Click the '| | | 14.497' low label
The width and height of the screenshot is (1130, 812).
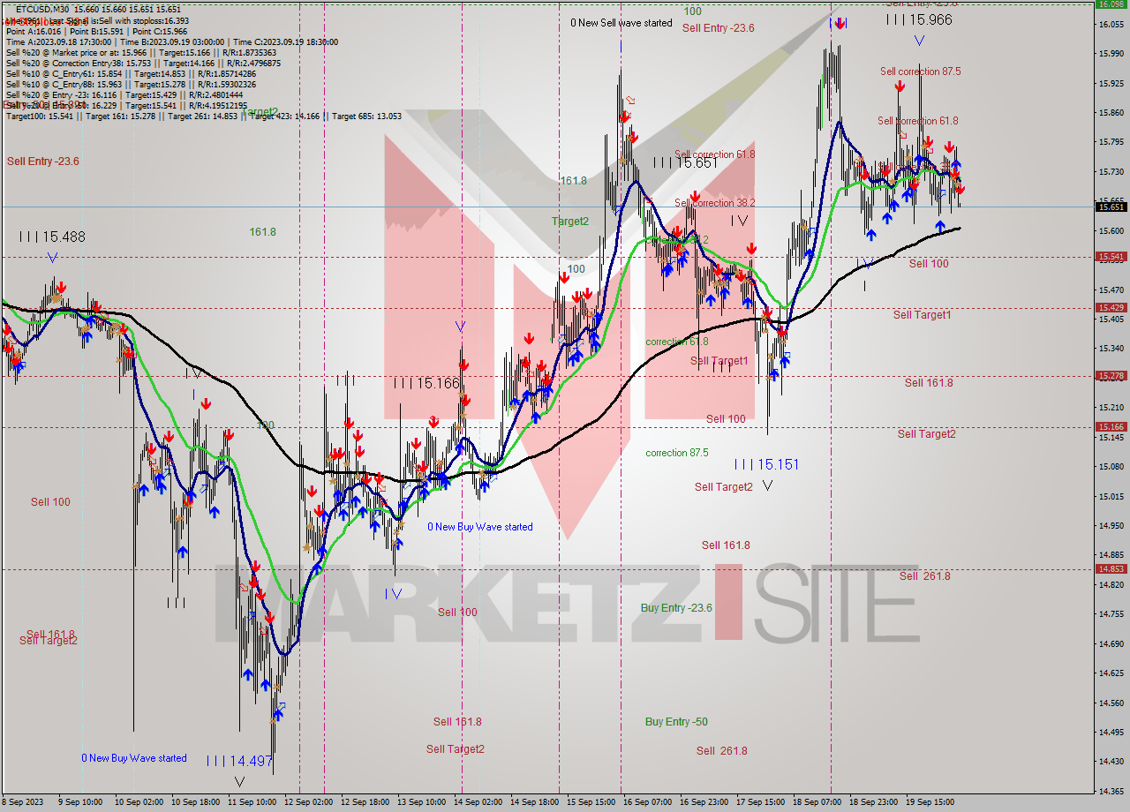tap(238, 760)
